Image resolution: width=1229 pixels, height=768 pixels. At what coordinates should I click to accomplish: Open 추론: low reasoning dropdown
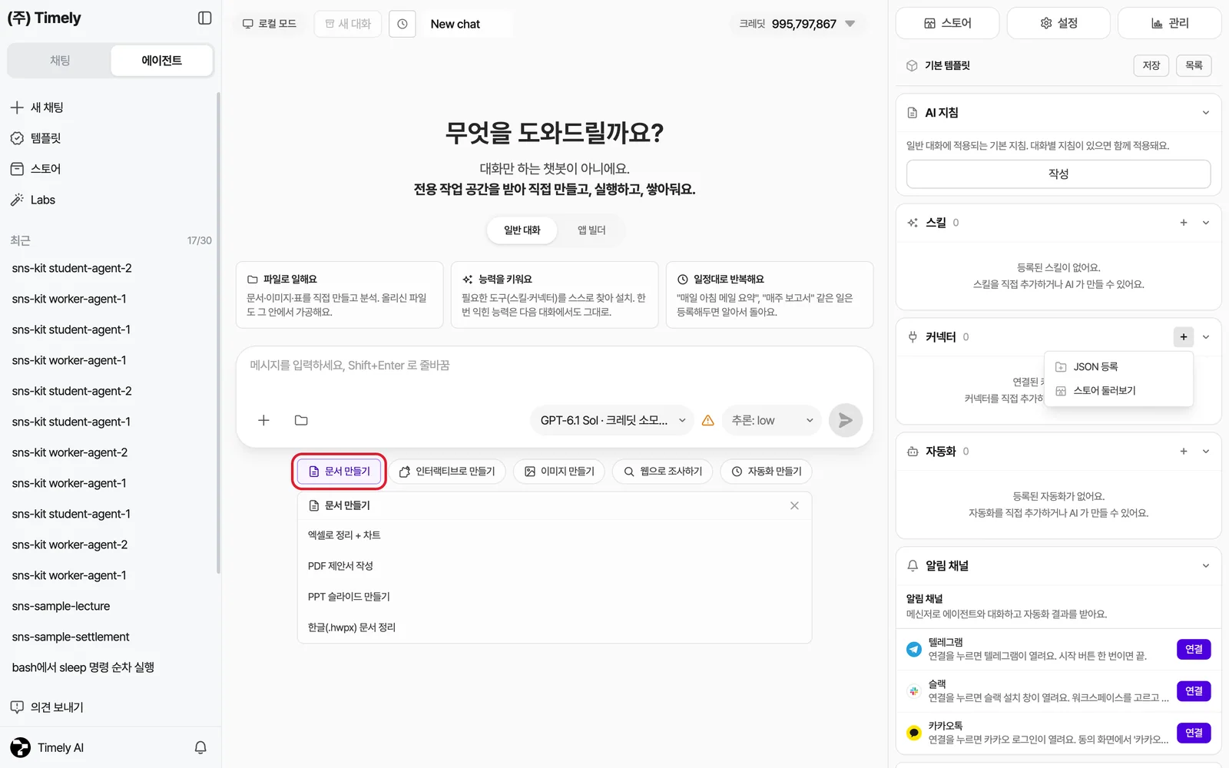(x=772, y=420)
